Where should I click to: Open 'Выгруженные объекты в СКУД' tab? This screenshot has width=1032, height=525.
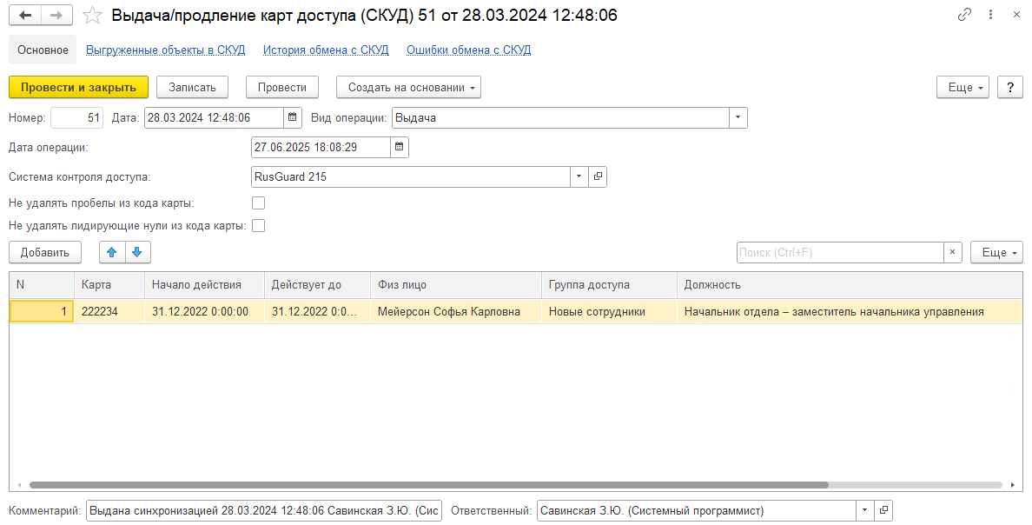pos(166,50)
